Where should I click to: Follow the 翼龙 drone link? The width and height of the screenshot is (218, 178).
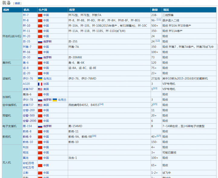click(x=26, y=158)
